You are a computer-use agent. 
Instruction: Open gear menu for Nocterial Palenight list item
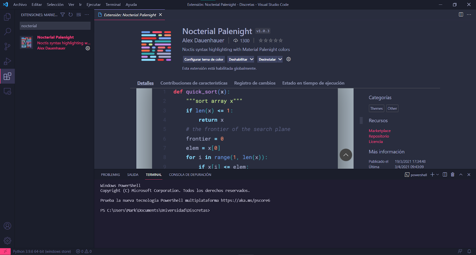click(88, 48)
